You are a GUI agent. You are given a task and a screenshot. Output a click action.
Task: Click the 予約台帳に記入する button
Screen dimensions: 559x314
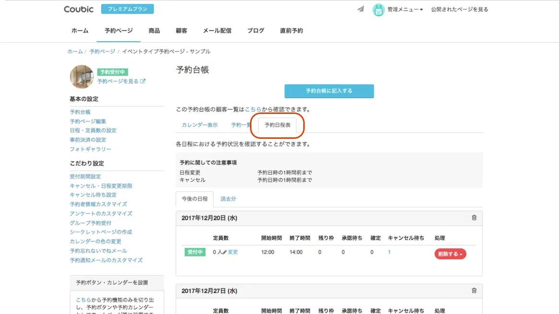coord(329,91)
